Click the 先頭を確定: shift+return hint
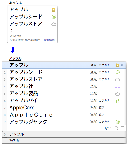Viewport: 129px width, 147px height. coord(25,40)
